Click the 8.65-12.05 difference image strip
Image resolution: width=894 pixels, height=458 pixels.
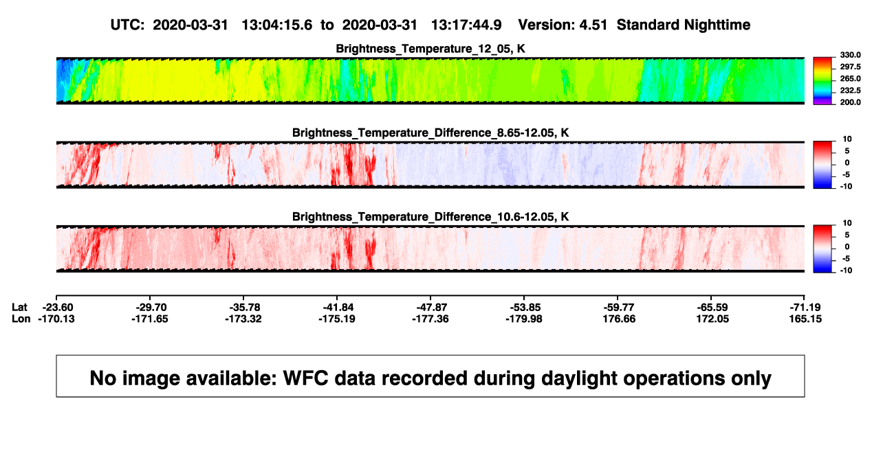click(430, 165)
